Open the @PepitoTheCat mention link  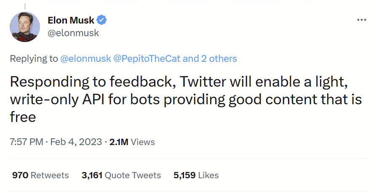pyautogui.click(x=147, y=58)
